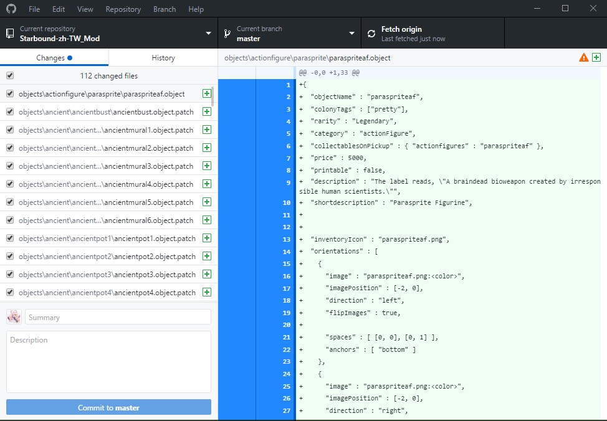
Task: Click the added-status icon for ancientmural2.object.patch
Action: coord(207,148)
